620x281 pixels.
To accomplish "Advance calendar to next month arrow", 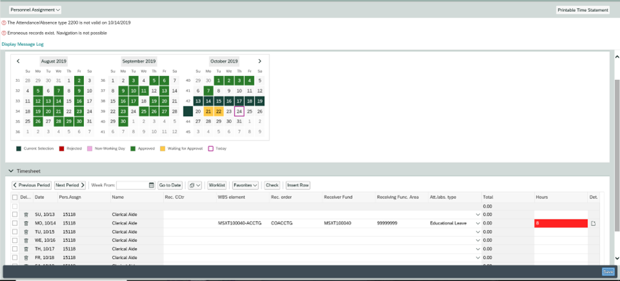I will pyautogui.click(x=260, y=61).
